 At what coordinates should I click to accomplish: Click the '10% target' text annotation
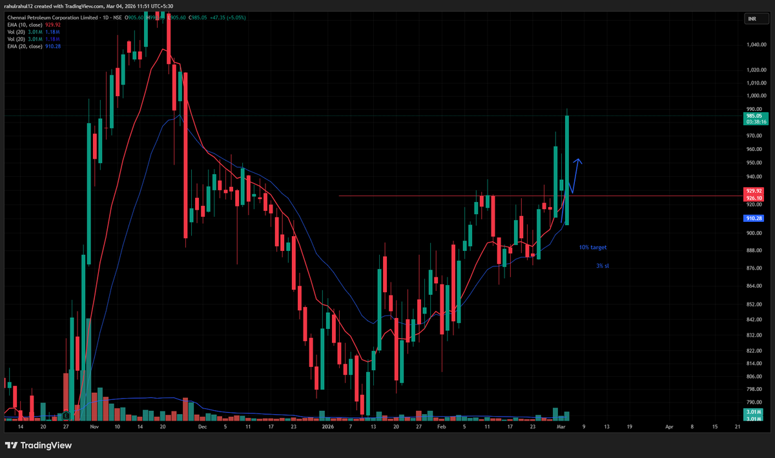(593, 247)
